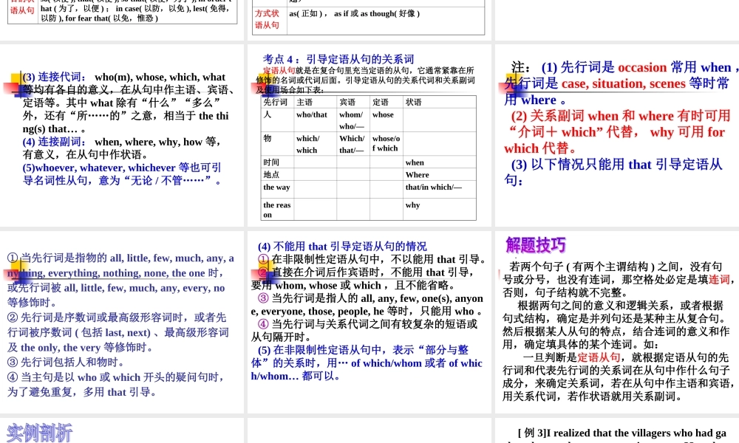Click the why cell in the table
The image size is (739, 443).
[412, 205]
